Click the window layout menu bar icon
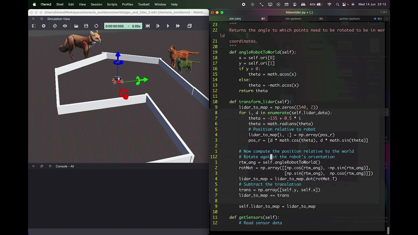418x235 pixels. click(x=287, y=4)
